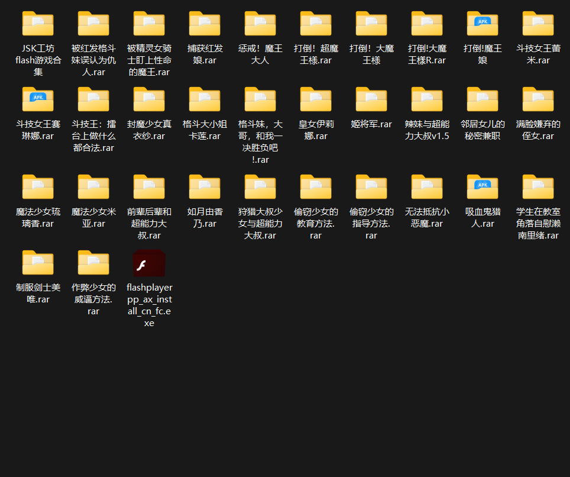Select the flashplayerpp_ax_install_cn_fc.exe Flash installer icon
The height and width of the screenshot is (477, 570).
149,264
